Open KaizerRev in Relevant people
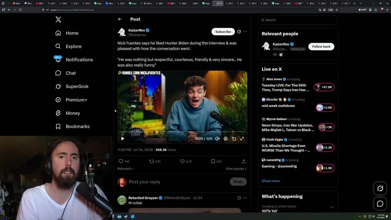The height and width of the screenshot is (220, 391). point(281,44)
